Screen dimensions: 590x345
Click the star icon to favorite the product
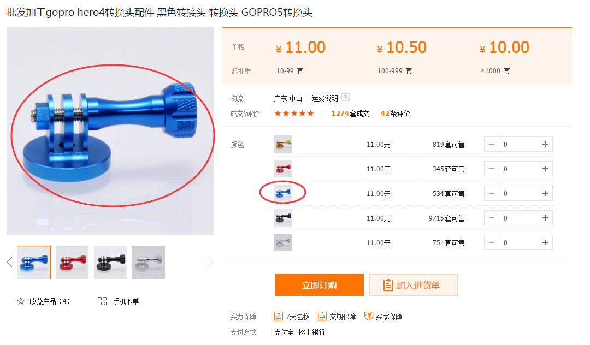coord(21,301)
